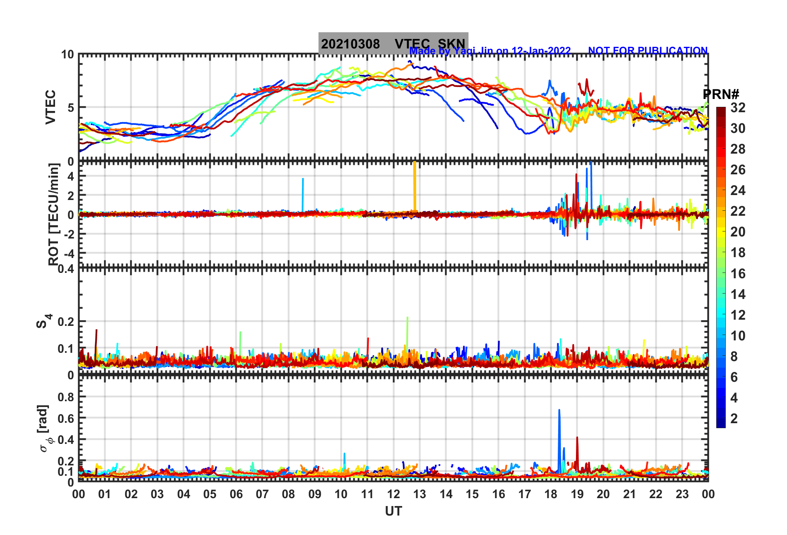Viewport: 787px width, 535px height.
Task: Select the dark blue bottom of the colorbar near 2
Action: pyautogui.click(x=721, y=424)
